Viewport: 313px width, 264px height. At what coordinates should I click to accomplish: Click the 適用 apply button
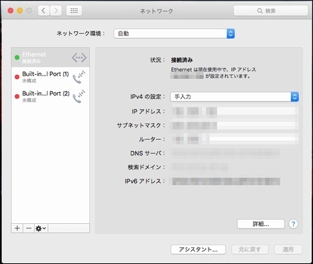[x=288, y=249]
